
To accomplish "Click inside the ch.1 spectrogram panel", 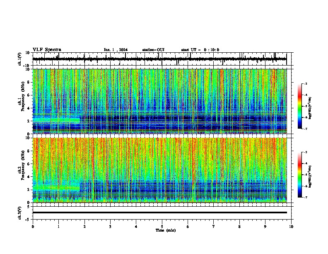I will (159, 101).
